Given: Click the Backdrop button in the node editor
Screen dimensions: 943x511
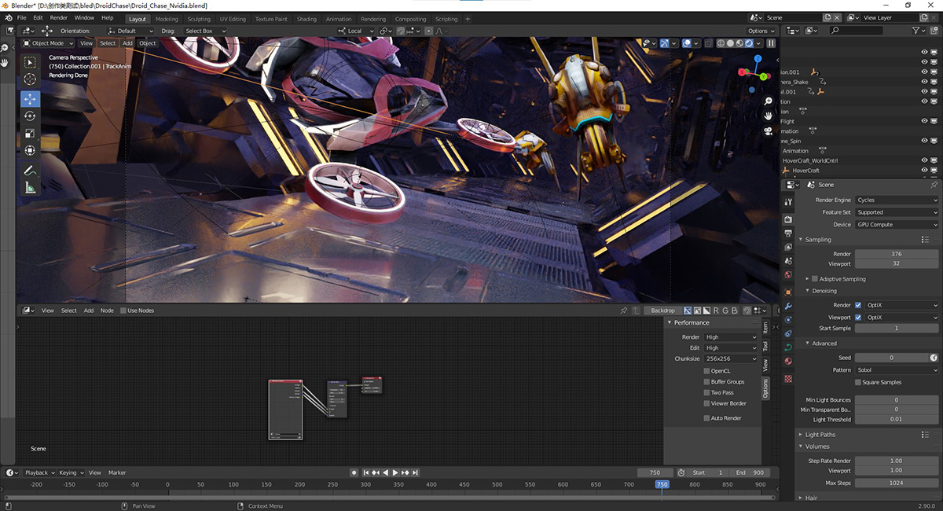Looking at the screenshot, I should (x=662, y=311).
